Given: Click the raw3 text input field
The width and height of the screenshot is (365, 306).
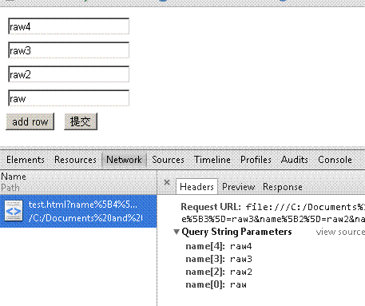Looking at the screenshot, I should click(69, 50).
